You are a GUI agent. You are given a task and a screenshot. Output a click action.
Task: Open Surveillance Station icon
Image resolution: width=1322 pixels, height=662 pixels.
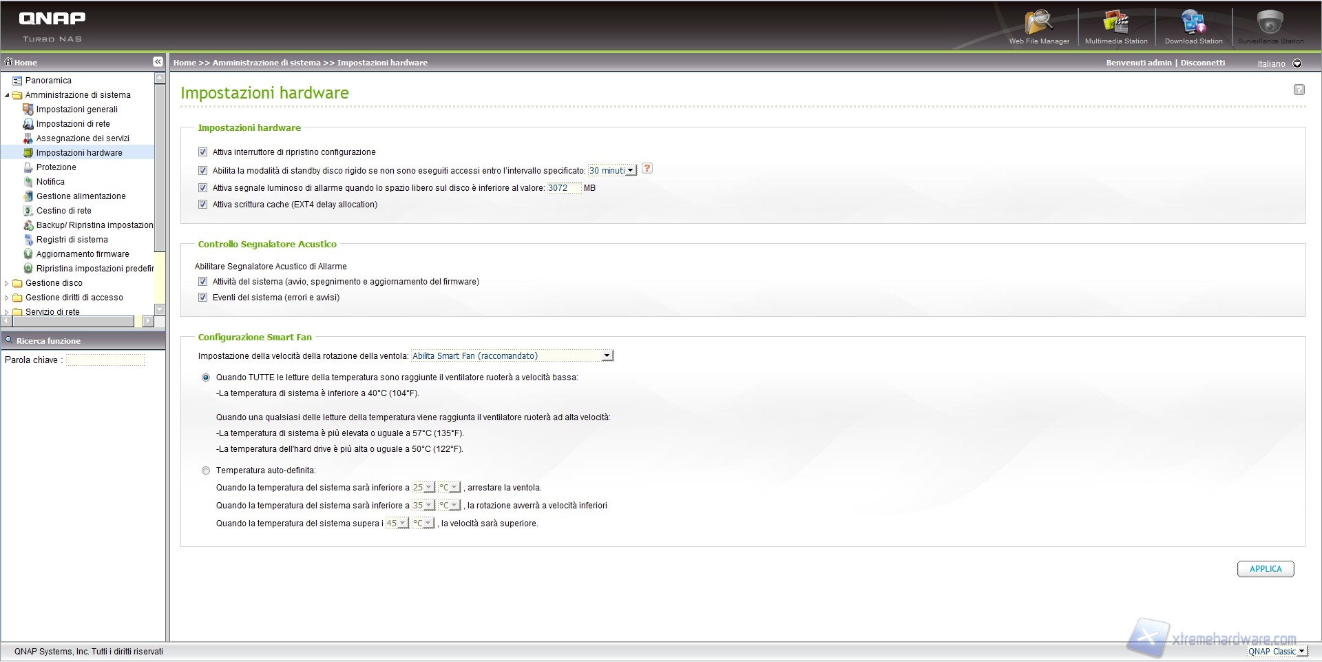click(x=1270, y=24)
